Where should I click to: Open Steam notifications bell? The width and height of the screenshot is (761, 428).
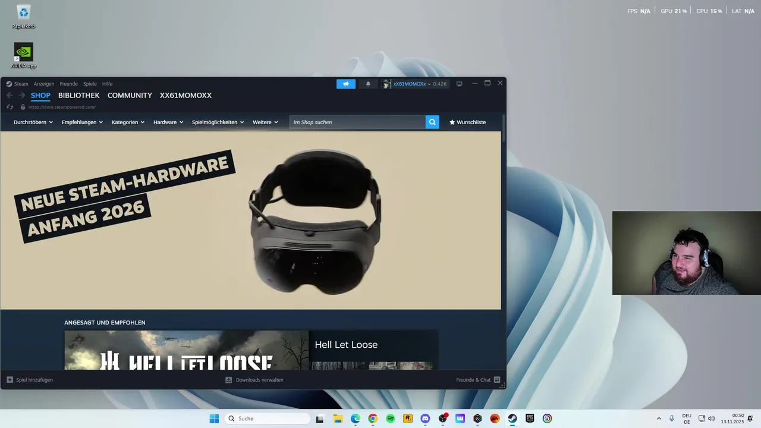[368, 84]
